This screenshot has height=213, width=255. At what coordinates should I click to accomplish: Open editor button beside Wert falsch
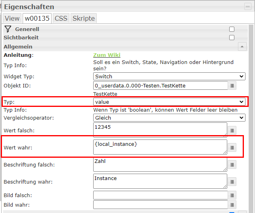click(233, 130)
